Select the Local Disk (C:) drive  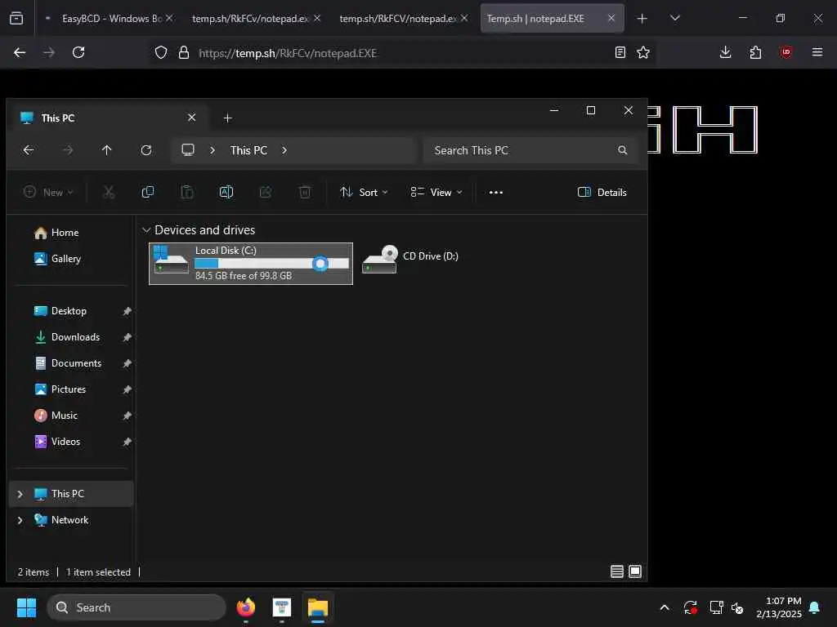coord(251,264)
